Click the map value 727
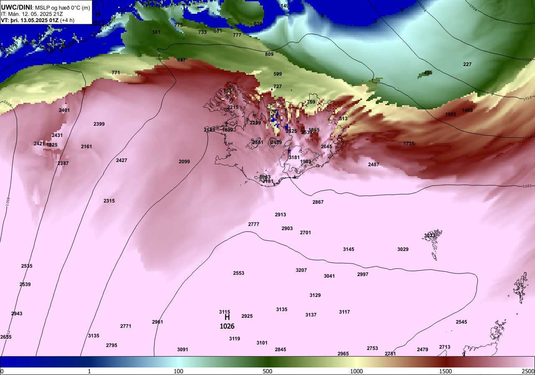The width and height of the screenshot is (535, 375). click(278, 86)
